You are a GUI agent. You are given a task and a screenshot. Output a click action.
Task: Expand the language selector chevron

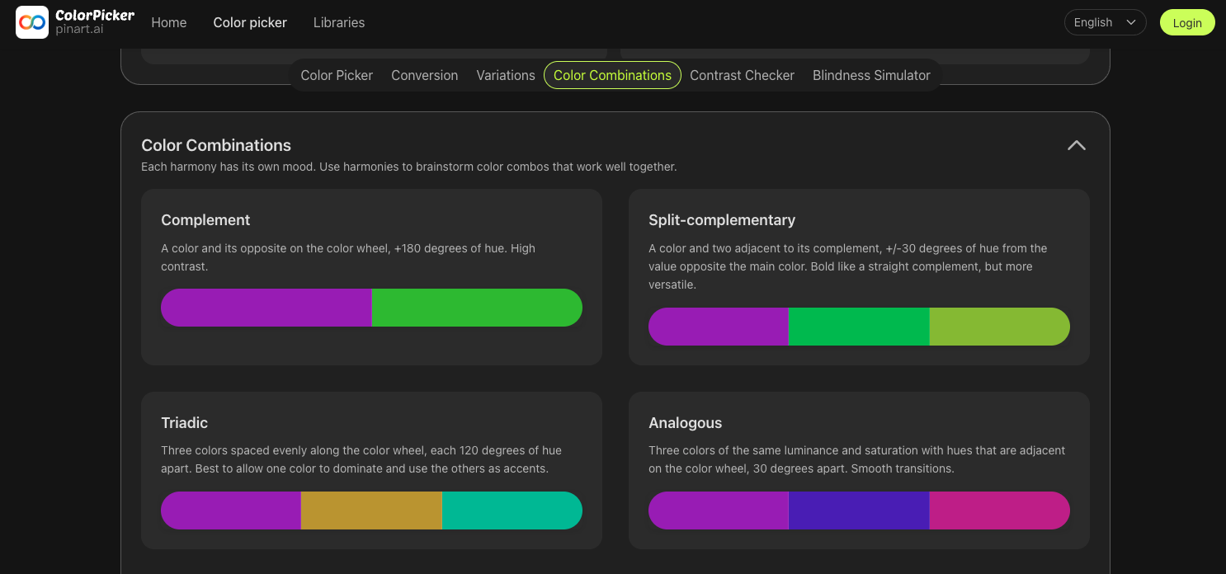tap(1131, 22)
